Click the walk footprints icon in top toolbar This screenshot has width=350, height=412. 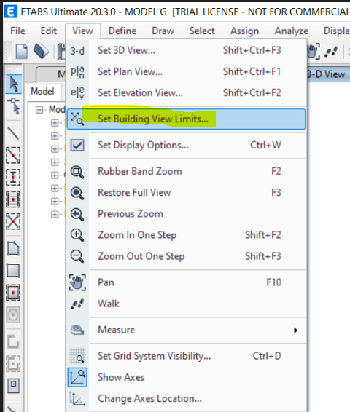331,52
